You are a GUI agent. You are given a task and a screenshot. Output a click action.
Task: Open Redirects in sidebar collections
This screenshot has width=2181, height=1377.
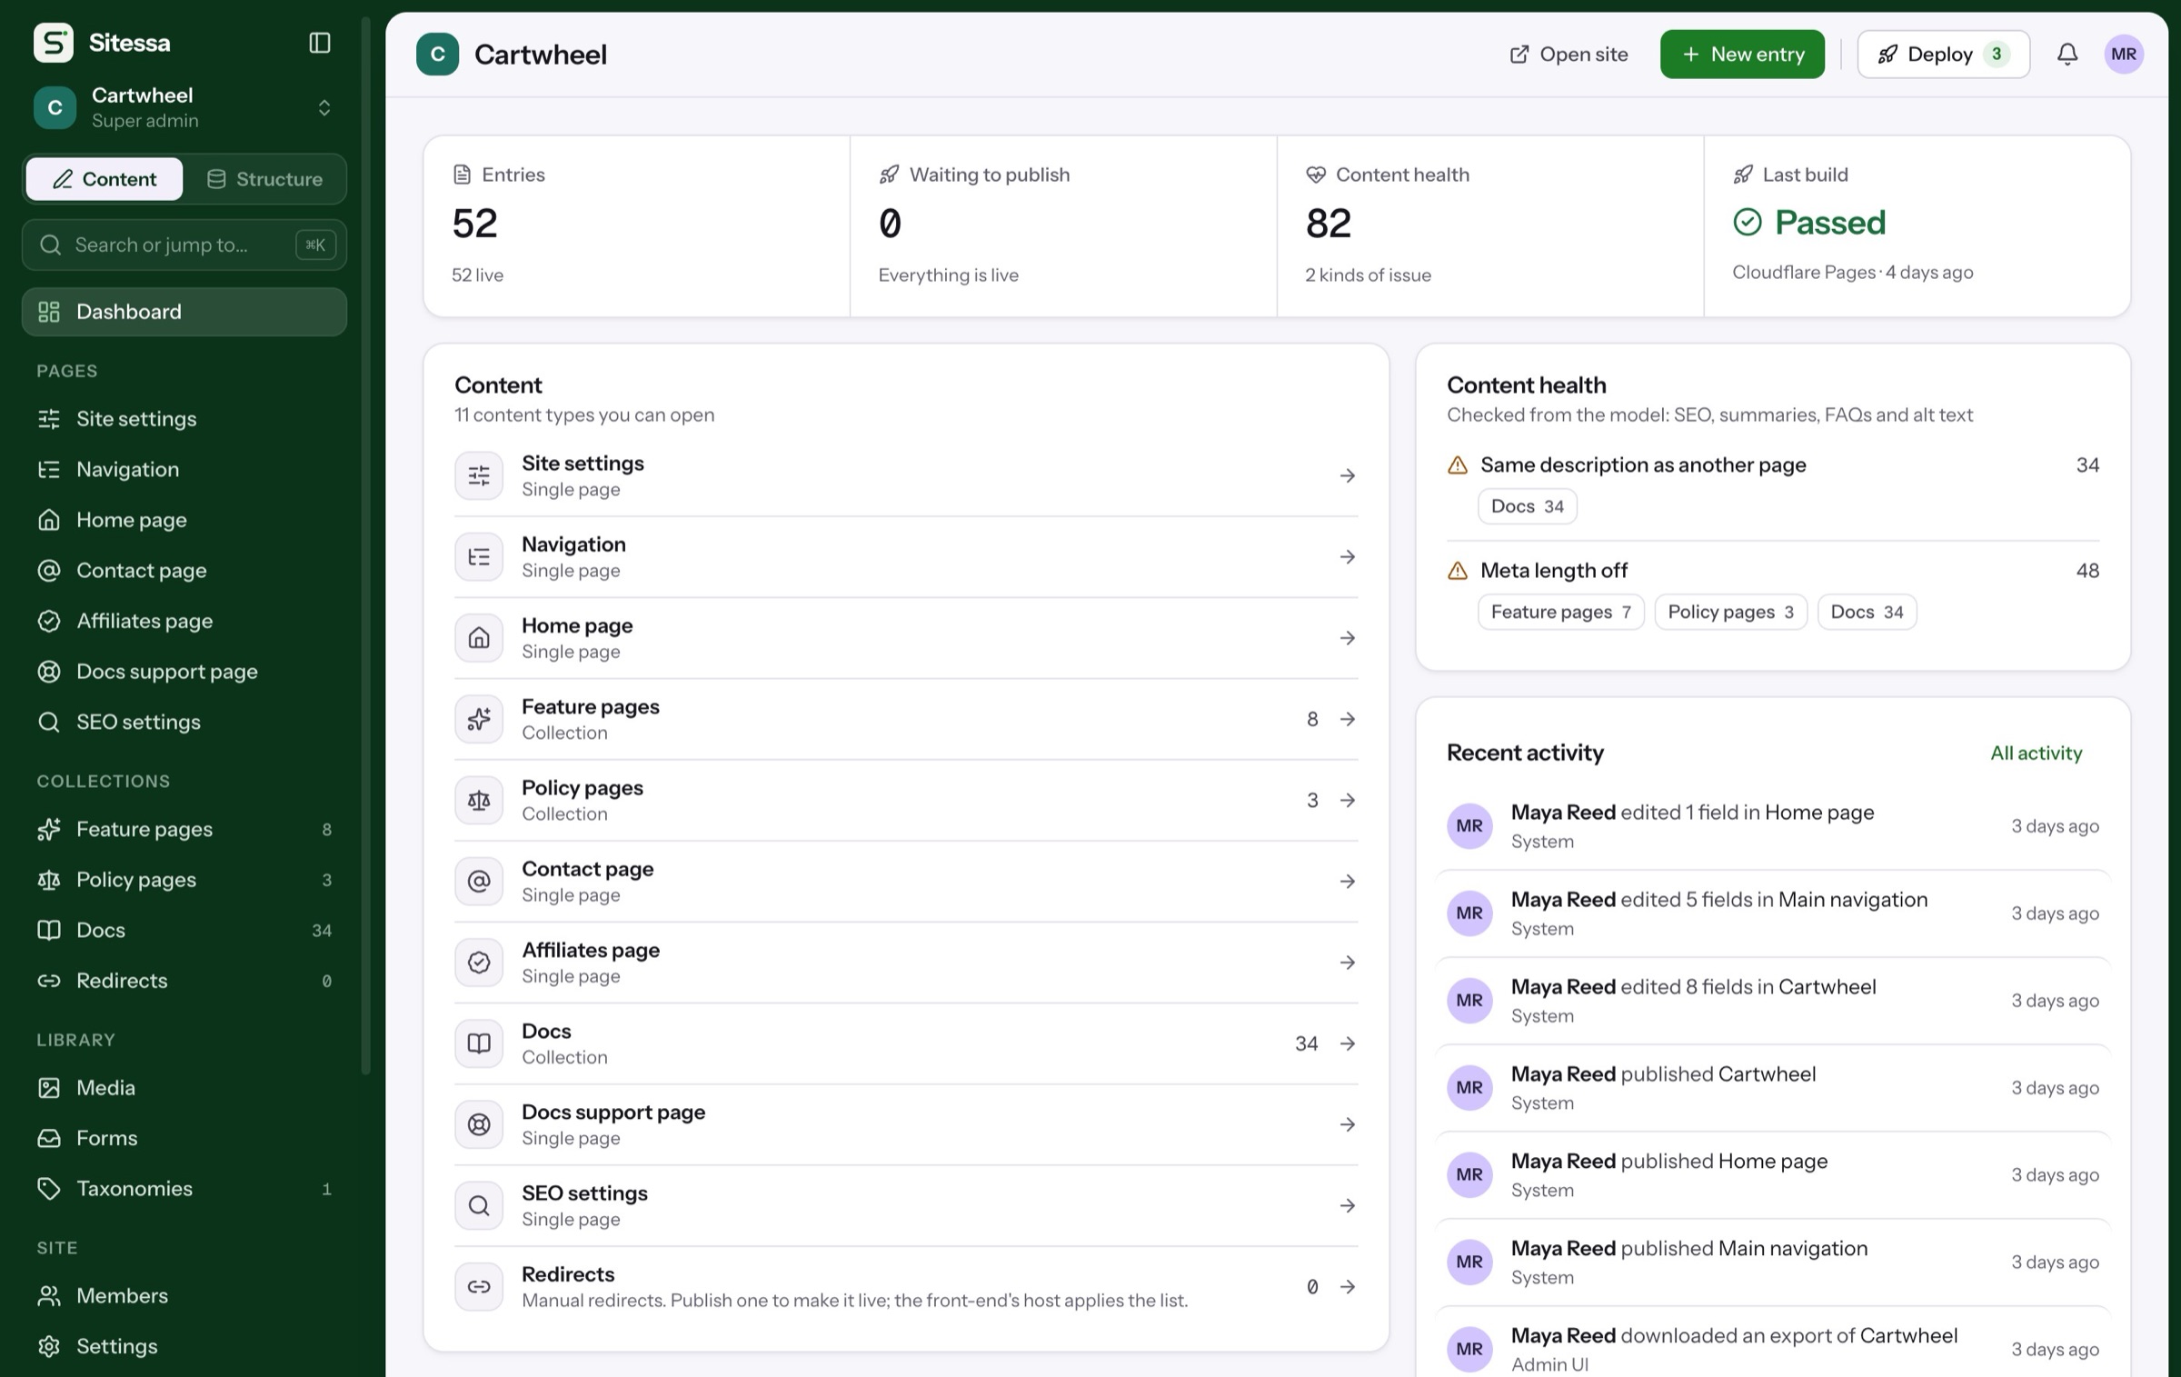click(x=184, y=981)
